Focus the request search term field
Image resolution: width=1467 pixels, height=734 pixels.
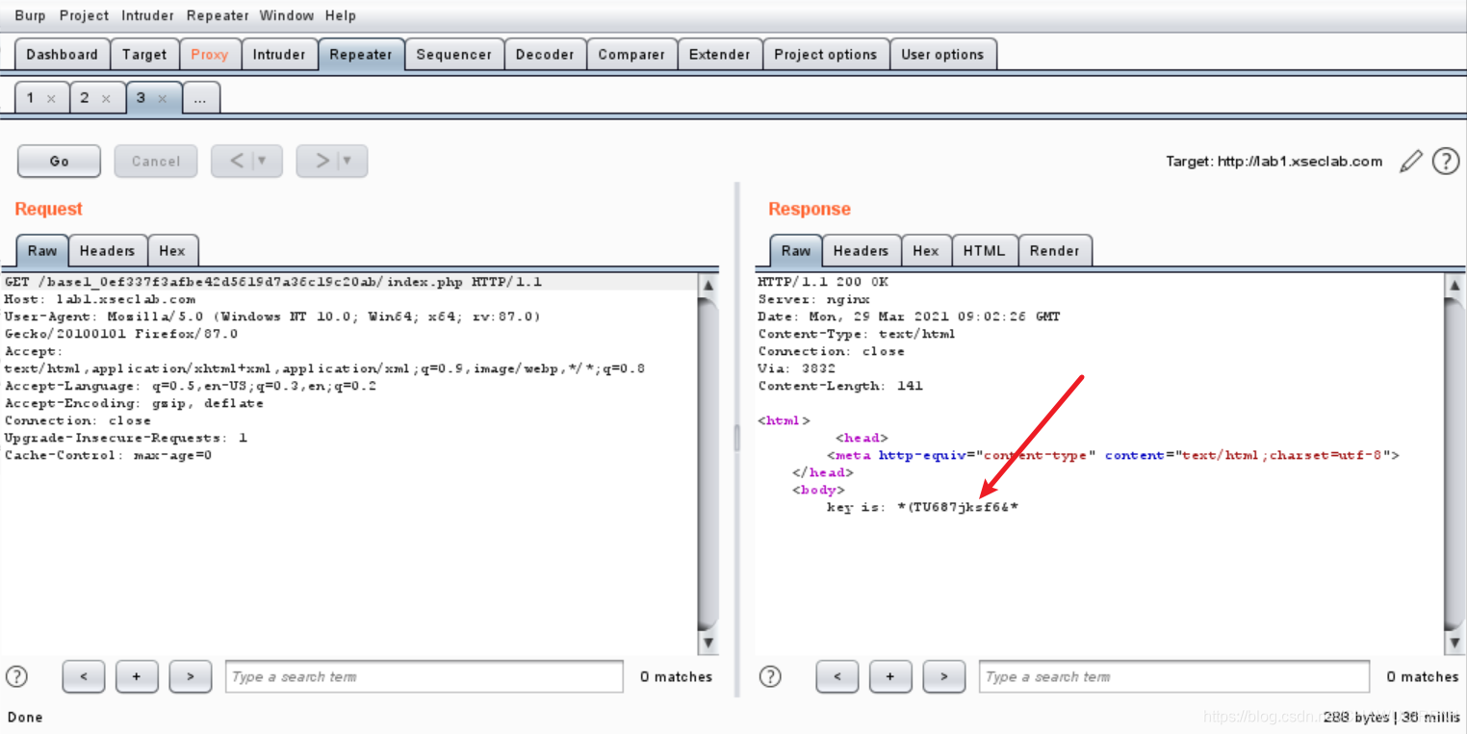tap(425, 676)
